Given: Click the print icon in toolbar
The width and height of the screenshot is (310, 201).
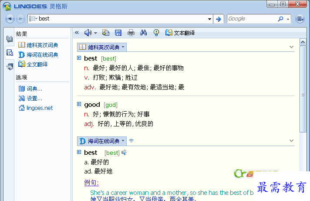Looking at the screenshot, I should click(131, 33).
